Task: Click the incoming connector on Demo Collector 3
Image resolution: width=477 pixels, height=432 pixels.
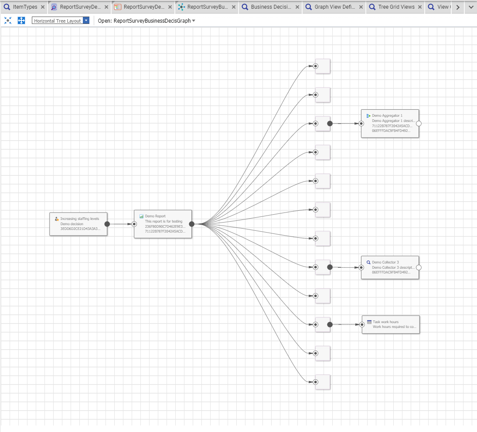Action: [x=361, y=267]
